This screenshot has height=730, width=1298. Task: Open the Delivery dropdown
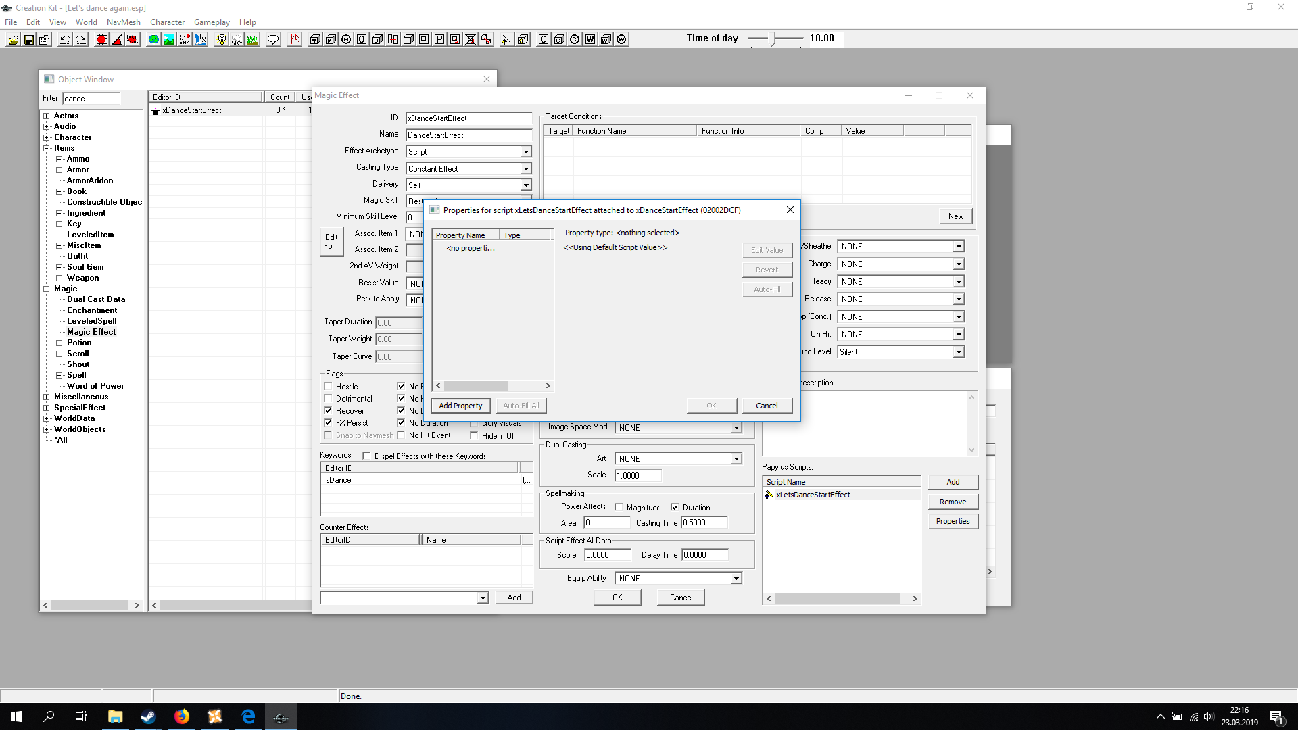click(x=525, y=185)
